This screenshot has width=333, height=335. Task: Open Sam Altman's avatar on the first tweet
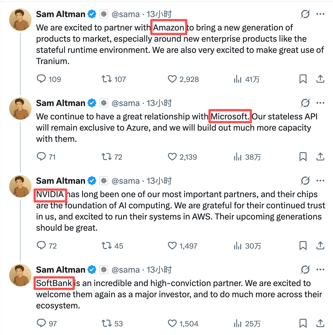20,19
